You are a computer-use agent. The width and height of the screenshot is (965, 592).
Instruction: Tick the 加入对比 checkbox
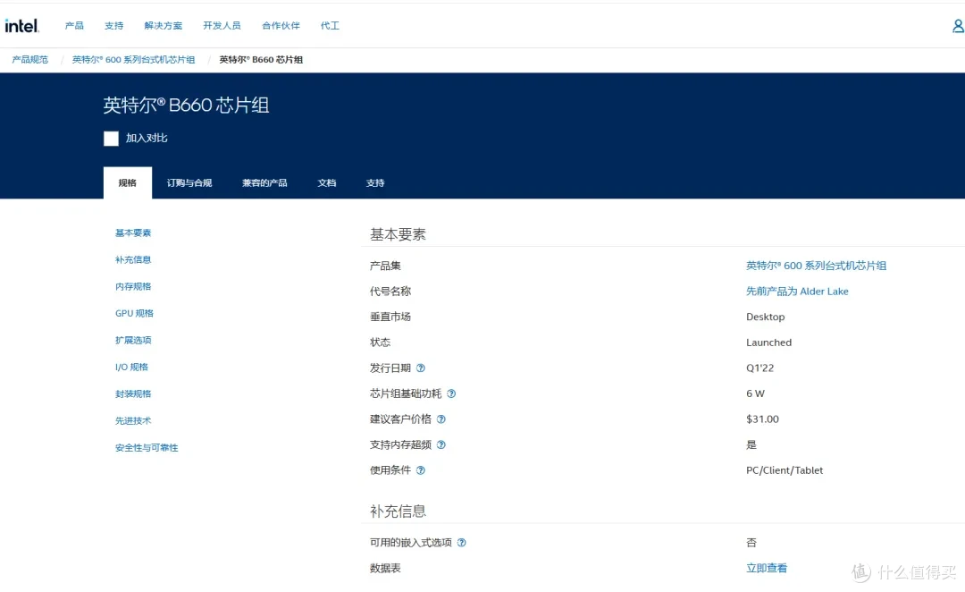point(111,138)
